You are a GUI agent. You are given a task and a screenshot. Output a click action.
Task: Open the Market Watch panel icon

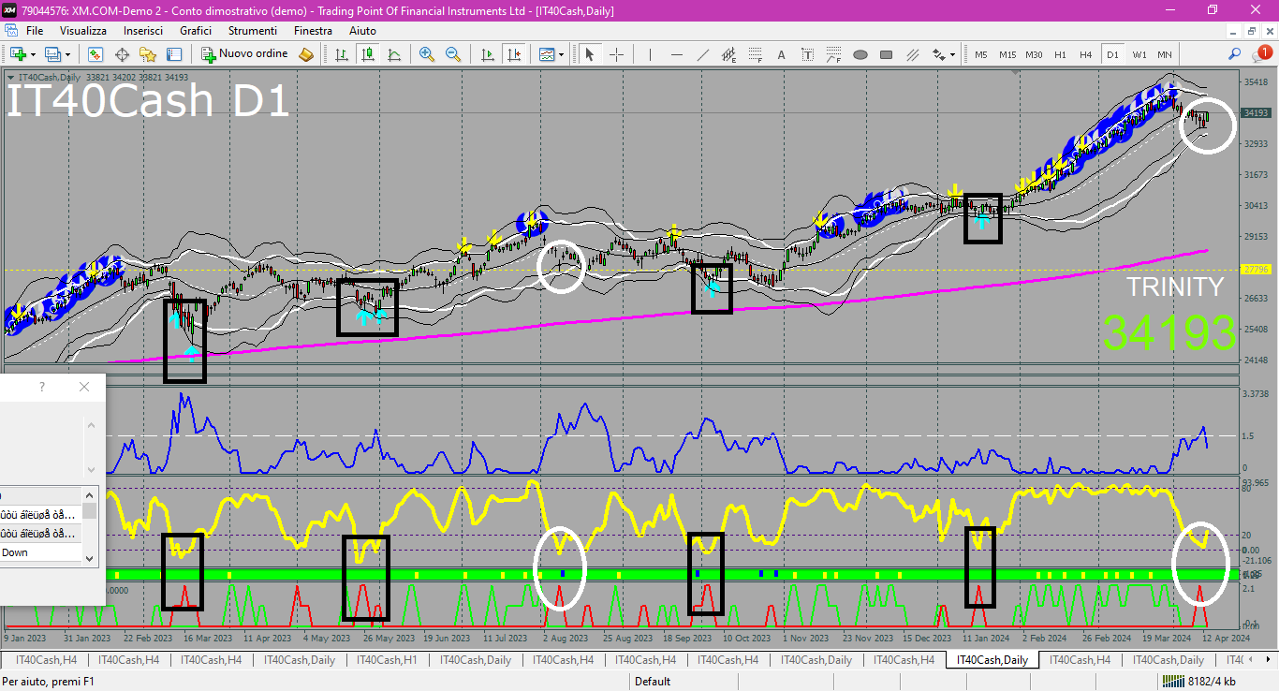(x=96, y=54)
